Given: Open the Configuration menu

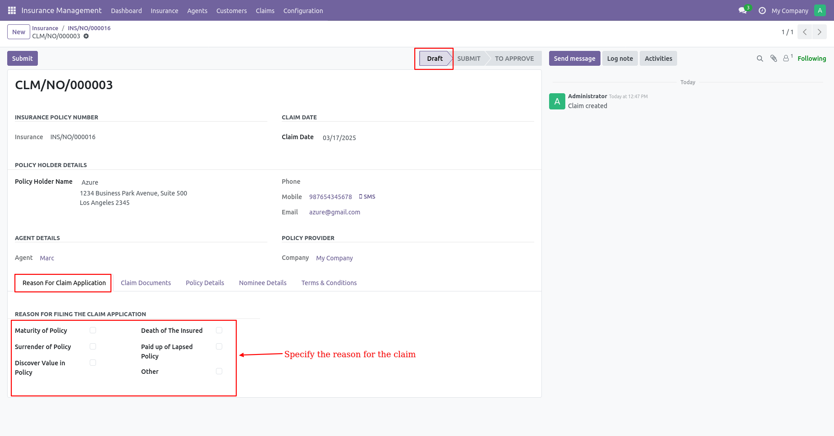Looking at the screenshot, I should 303,11.
